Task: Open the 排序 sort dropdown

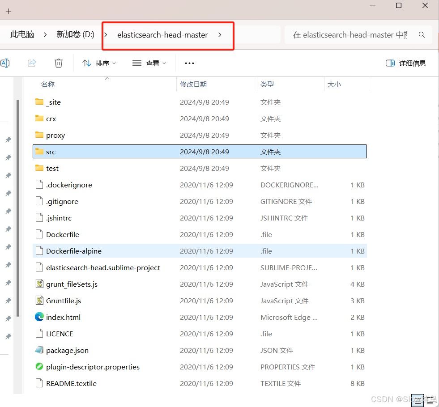Action: 99,63
